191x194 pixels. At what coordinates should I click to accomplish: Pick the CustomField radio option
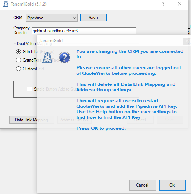[x=18, y=69]
